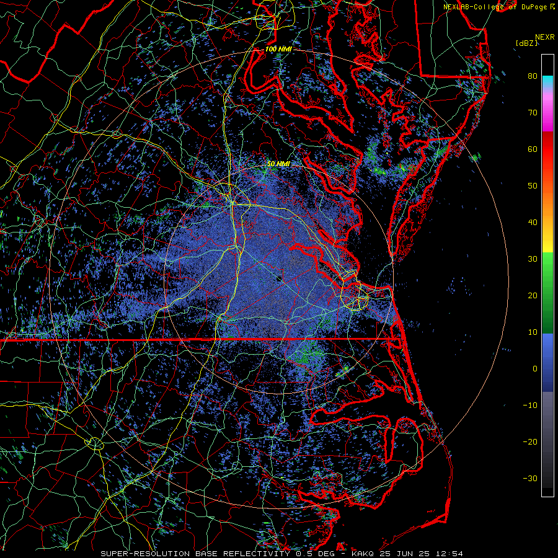
Task: Click the -10 value on dBZ scale
Action: [530, 405]
